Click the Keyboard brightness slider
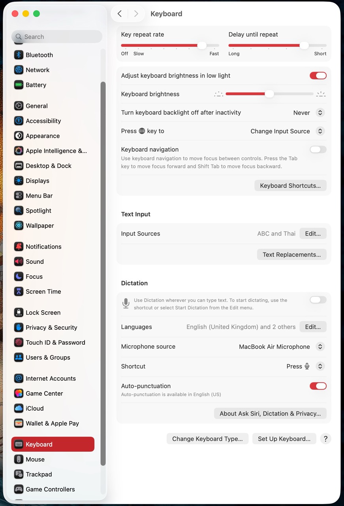 point(269,94)
